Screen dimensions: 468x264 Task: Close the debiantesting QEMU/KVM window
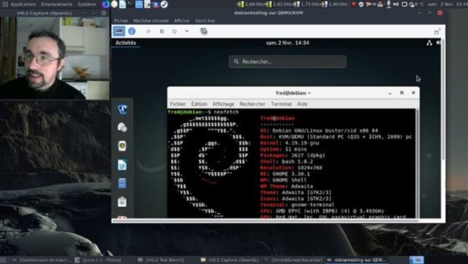click(440, 13)
